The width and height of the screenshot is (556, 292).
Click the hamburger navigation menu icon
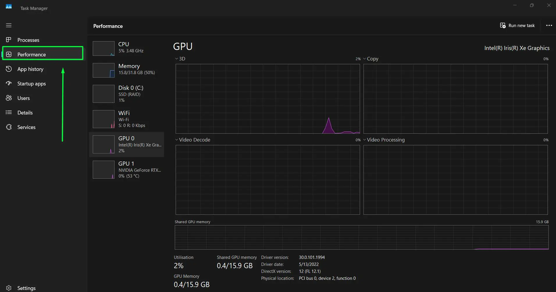[x=9, y=25]
